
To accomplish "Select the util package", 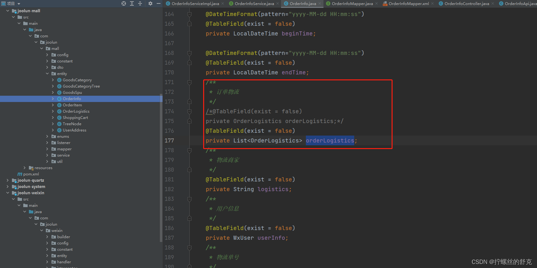I will [x=60, y=162].
